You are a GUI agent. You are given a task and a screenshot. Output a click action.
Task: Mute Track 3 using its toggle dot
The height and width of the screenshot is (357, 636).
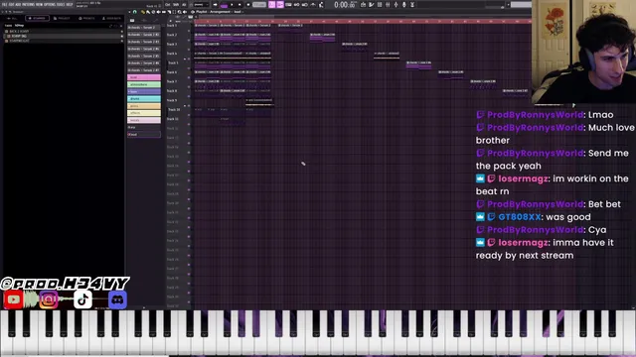click(189, 50)
